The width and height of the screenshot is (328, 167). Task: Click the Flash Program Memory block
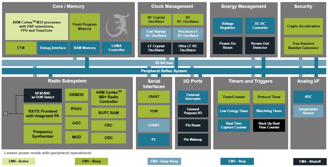coord(85,27)
